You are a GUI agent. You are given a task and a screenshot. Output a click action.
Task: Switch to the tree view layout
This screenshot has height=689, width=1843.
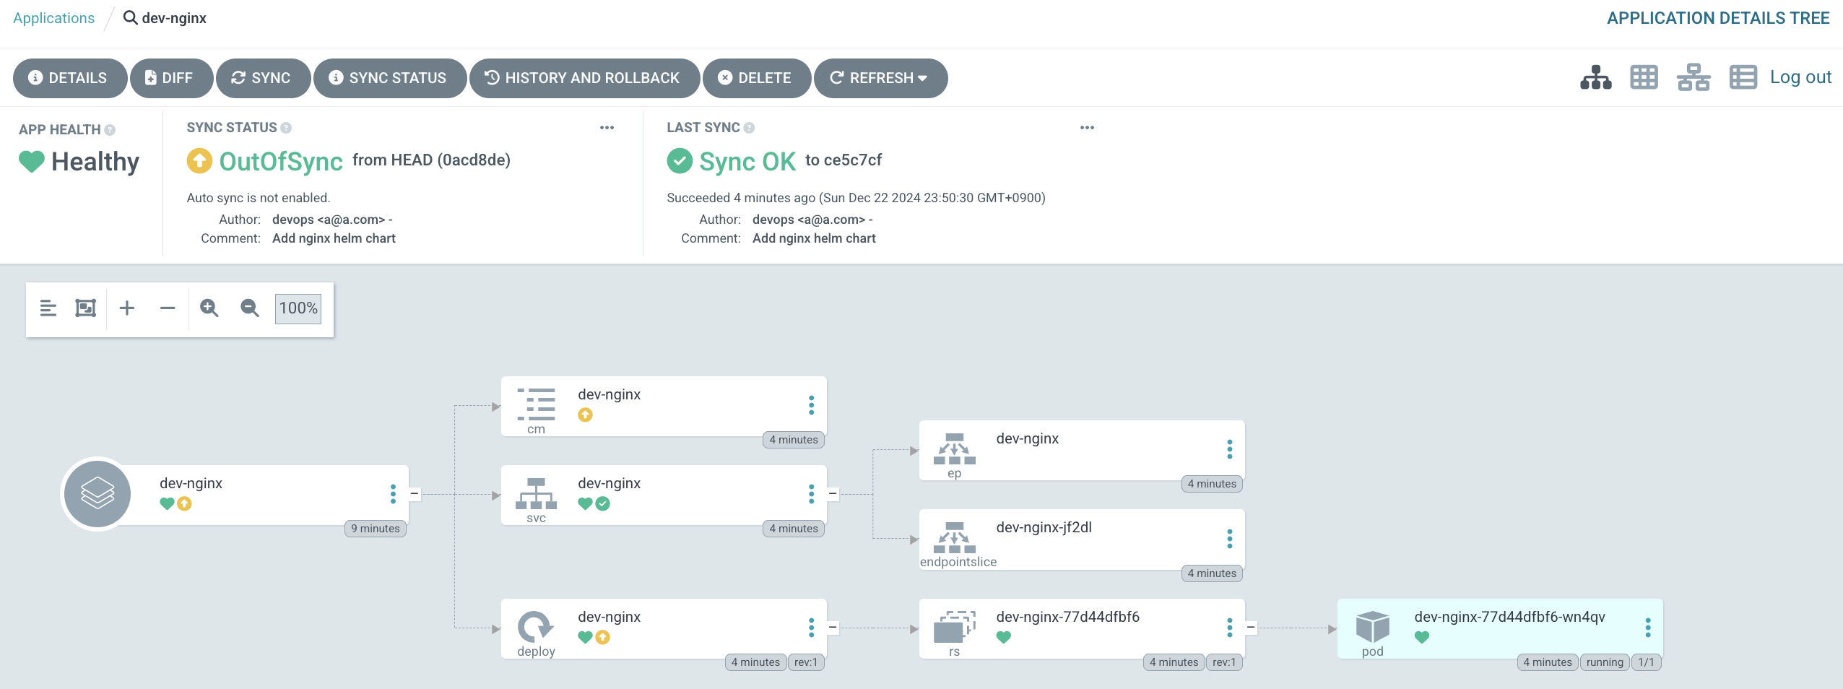point(1595,77)
